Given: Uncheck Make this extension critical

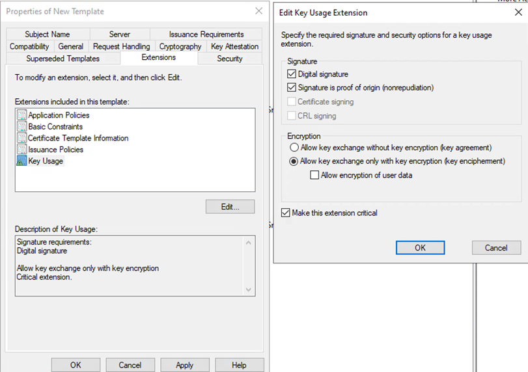Looking at the screenshot, I should pos(286,213).
